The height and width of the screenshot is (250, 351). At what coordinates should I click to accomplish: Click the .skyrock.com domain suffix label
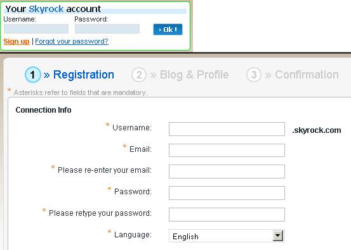[317, 130]
